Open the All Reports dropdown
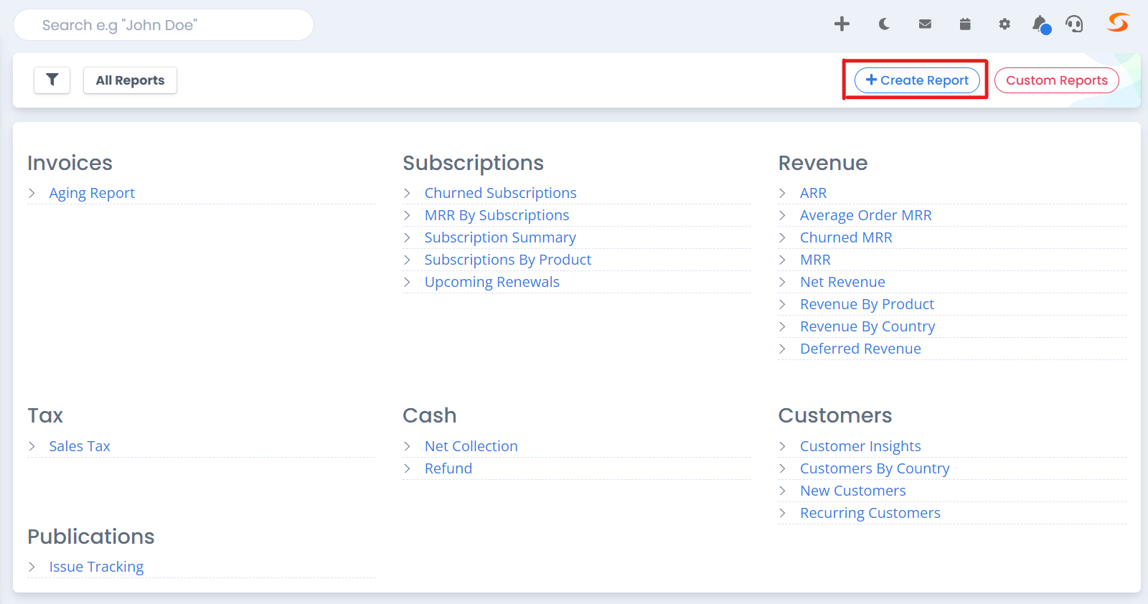 pos(130,80)
